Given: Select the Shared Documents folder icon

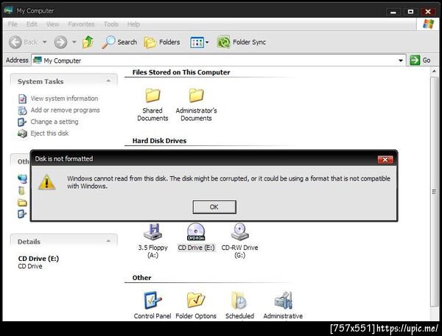Looking at the screenshot, I should coord(152,95).
